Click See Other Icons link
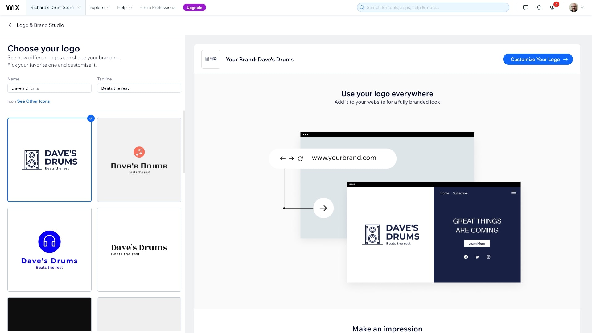 pos(33,101)
